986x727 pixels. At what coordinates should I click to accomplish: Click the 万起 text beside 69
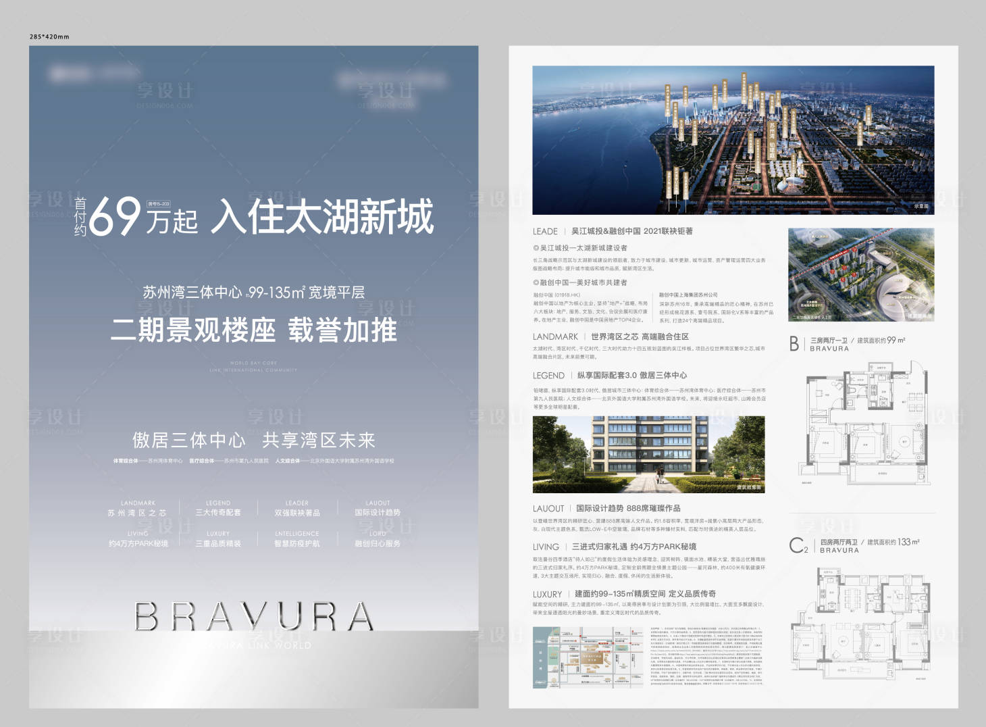coord(172,222)
